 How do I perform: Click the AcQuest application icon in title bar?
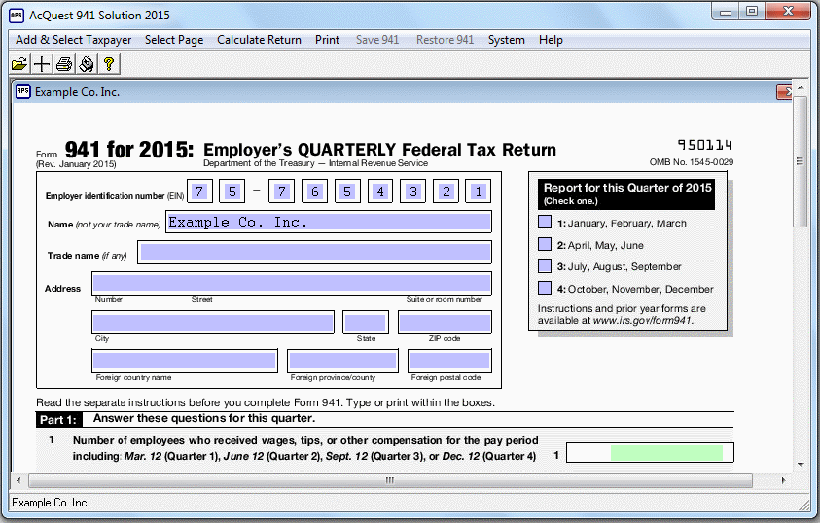coord(17,16)
